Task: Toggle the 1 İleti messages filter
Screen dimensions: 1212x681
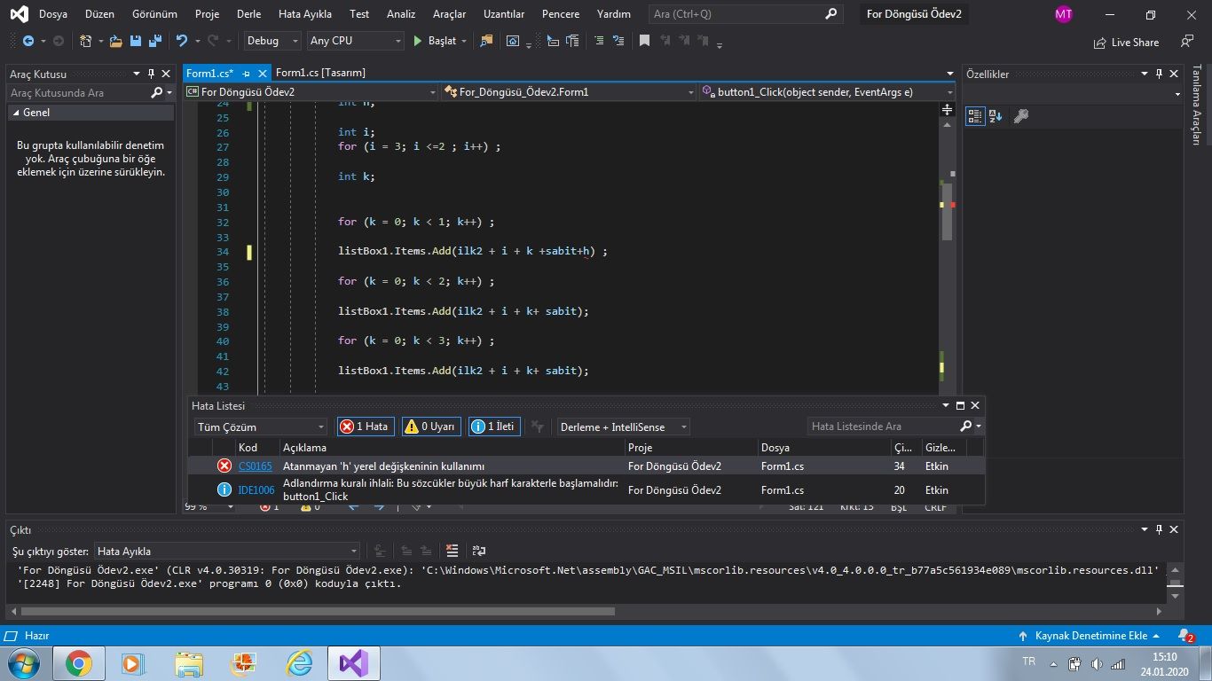Action: coord(494,427)
